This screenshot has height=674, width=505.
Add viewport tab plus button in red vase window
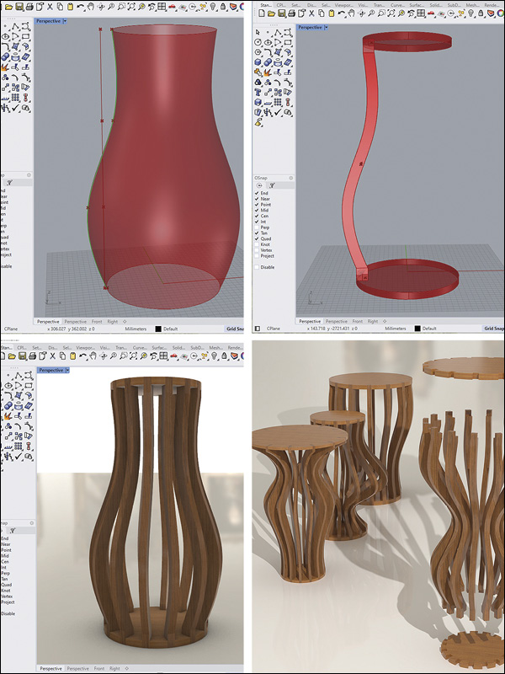pyautogui.click(x=125, y=322)
